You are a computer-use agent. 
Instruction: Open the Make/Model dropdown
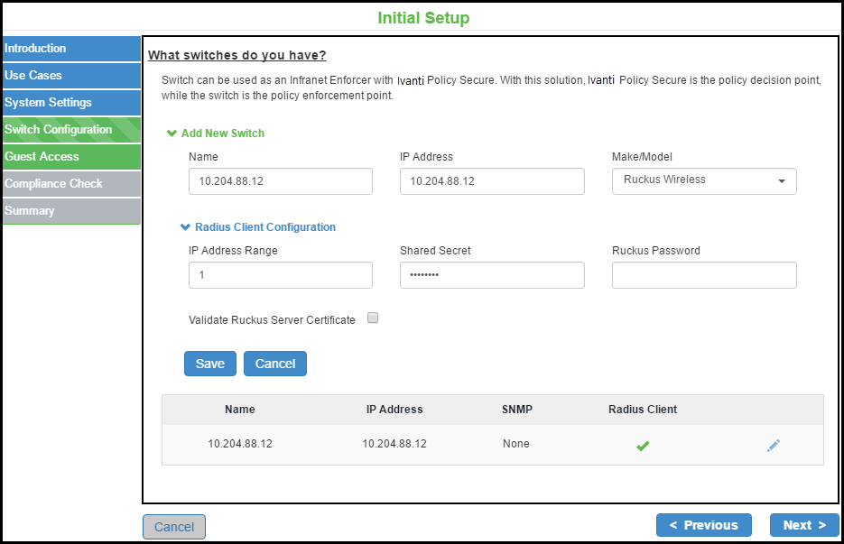(x=704, y=180)
